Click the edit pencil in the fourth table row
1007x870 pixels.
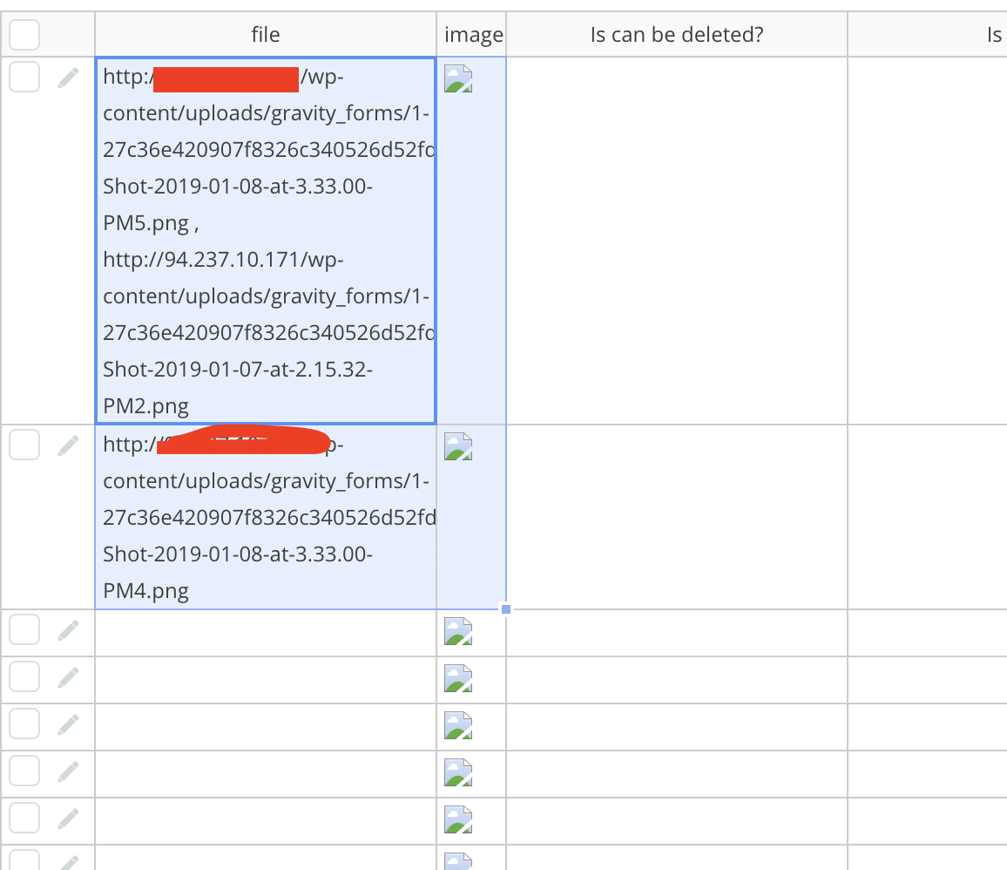[68, 677]
